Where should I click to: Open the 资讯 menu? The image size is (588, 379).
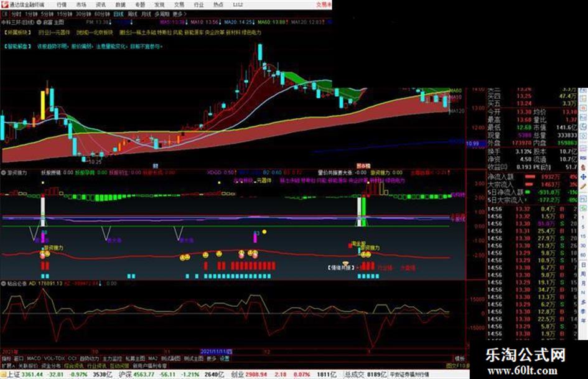tap(101, 5)
